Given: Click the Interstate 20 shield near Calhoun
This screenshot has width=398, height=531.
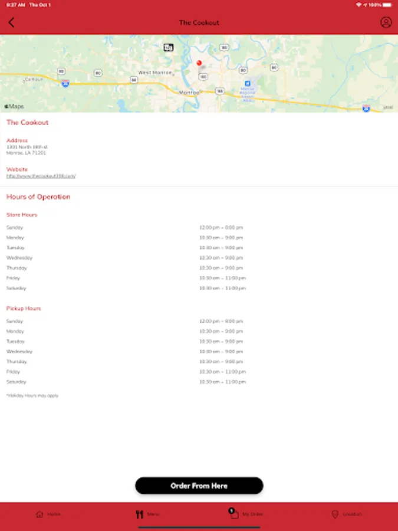Looking at the screenshot, I should [x=65, y=83].
